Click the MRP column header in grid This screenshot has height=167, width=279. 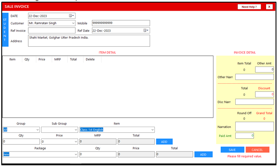point(57,59)
